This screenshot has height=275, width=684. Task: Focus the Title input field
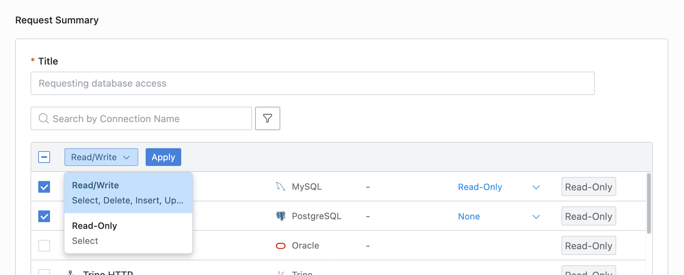click(312, 83)
